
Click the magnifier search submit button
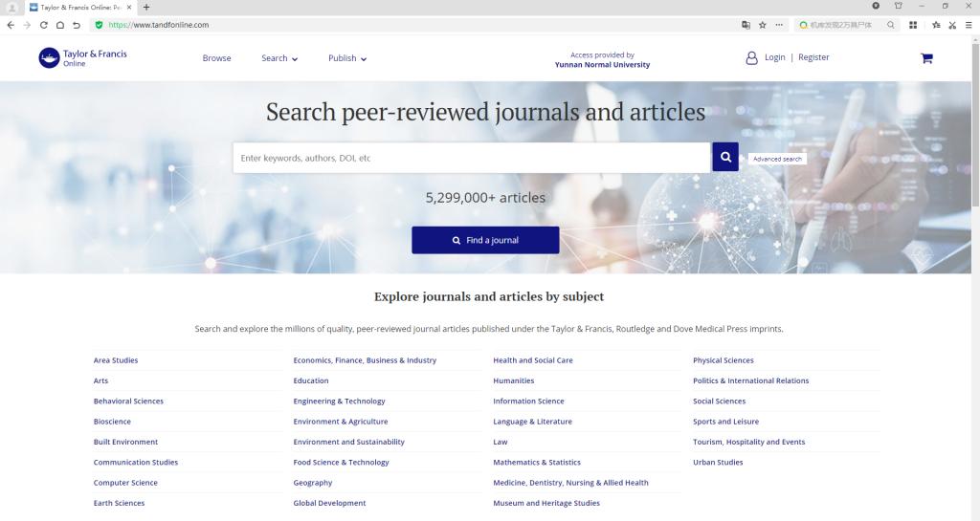(725, 157)
